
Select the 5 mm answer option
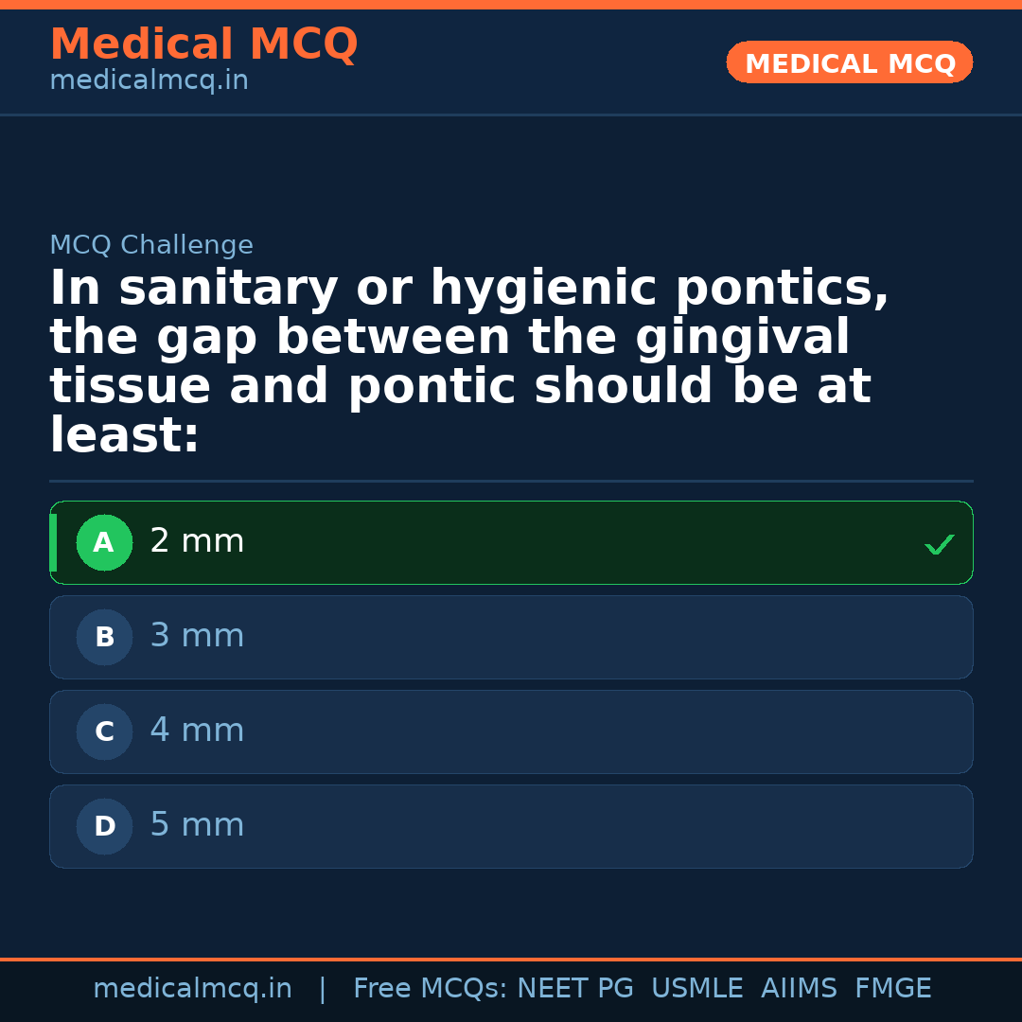pos(197,826)
